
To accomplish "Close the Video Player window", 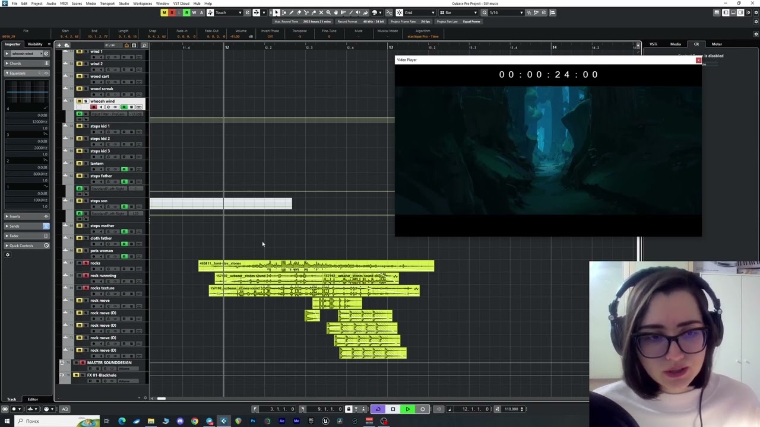I will pyautogui.click(x=698, y=60).
